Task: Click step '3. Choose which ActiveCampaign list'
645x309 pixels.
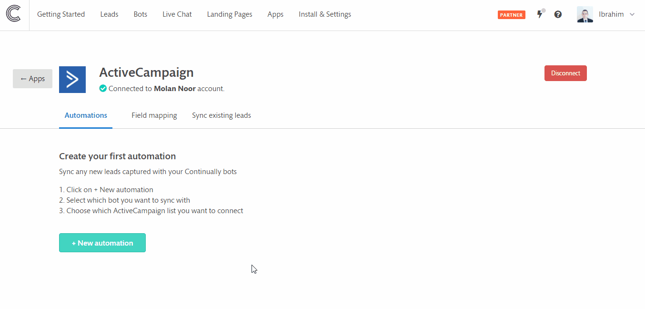Action: [x=151, y=210]
